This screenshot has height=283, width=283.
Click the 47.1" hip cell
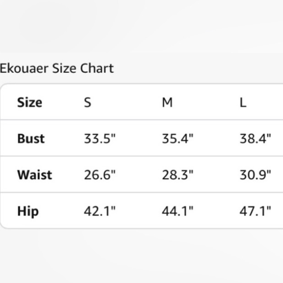[255, 211]
